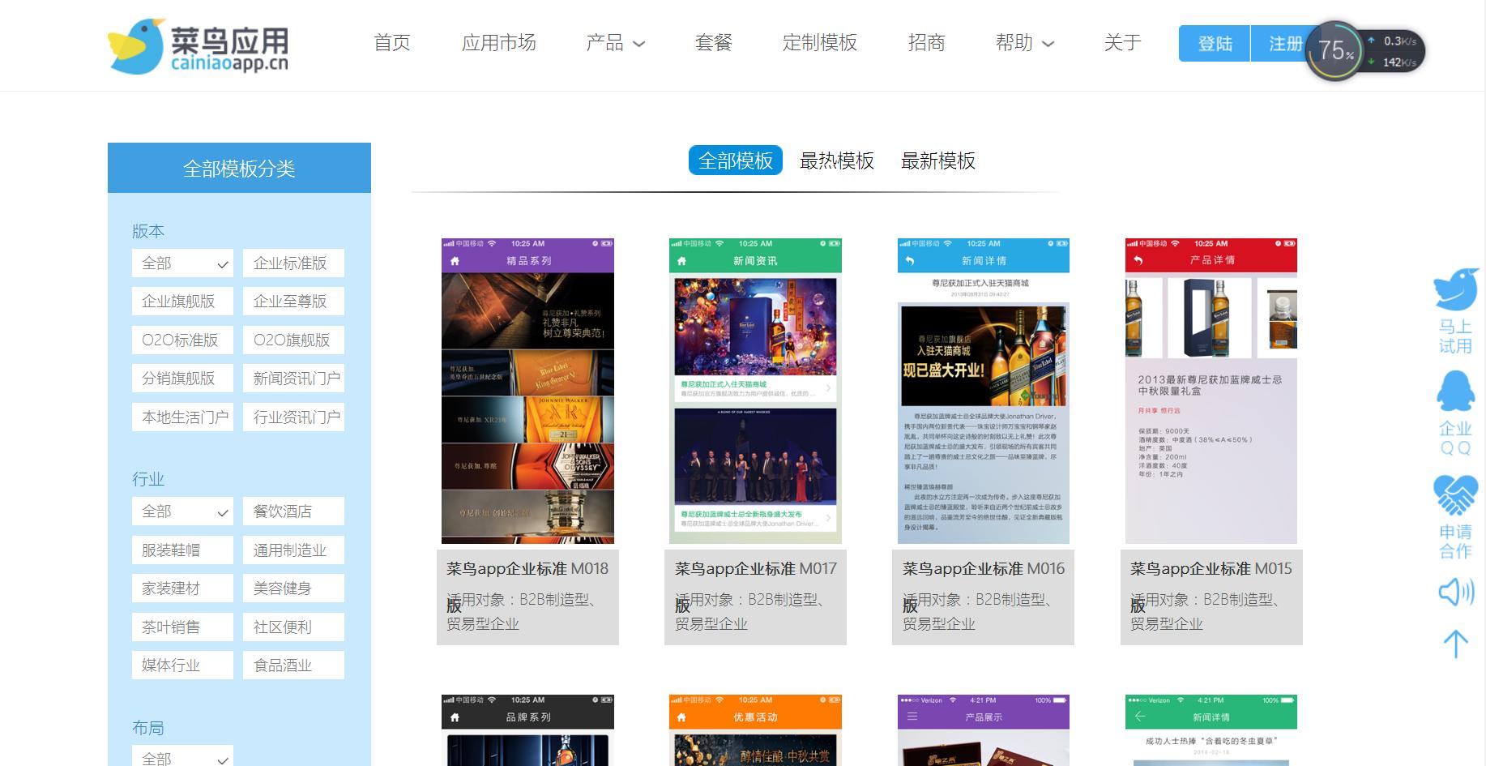Viewport: 1486px width, 766px height.
Task: Switch to the 最热模板 tab
Action: click(x=836, y=160)
